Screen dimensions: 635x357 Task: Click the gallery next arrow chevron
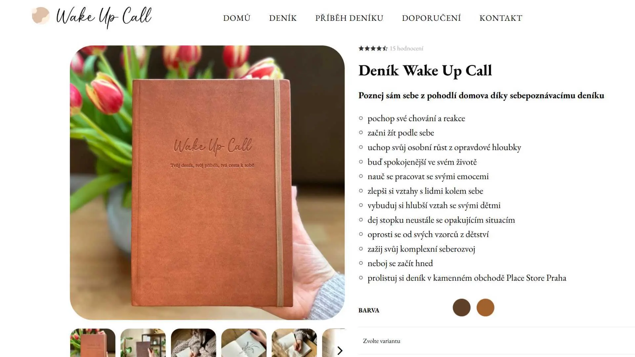tap(340, 350)
